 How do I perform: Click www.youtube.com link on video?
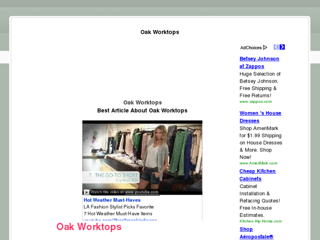tap(142, 192)
